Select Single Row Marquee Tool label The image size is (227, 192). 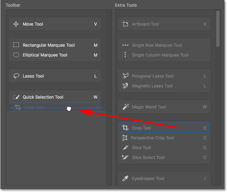pos(157,45)
